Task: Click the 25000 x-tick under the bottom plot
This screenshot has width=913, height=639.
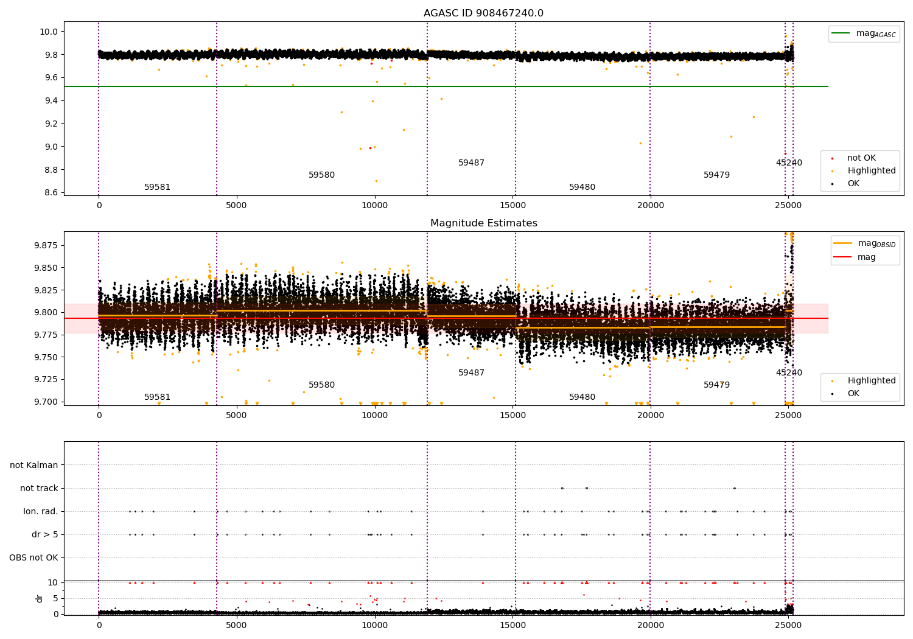Action: click(x=788, y=626)
